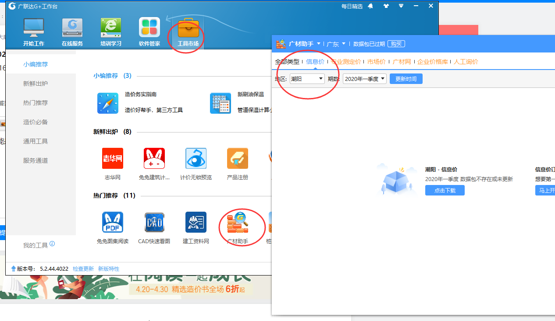
Task: Switch to the 人工询价 tab
Action: (466, 62)
